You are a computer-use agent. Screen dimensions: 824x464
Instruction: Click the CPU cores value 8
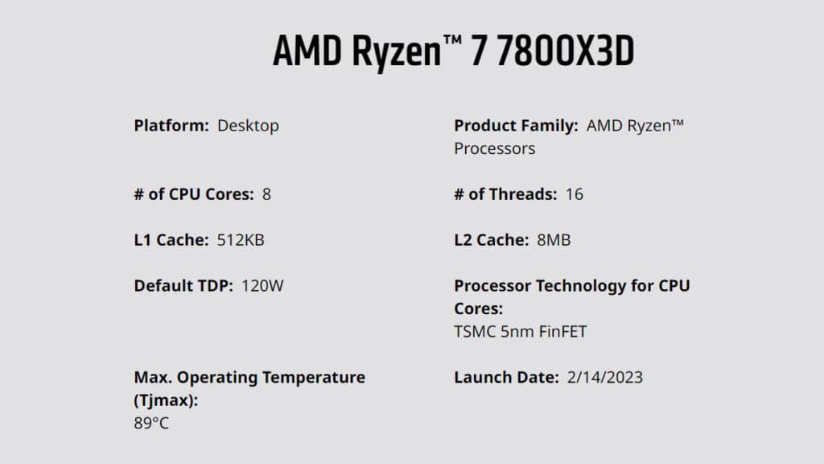[x=266, y=194]
